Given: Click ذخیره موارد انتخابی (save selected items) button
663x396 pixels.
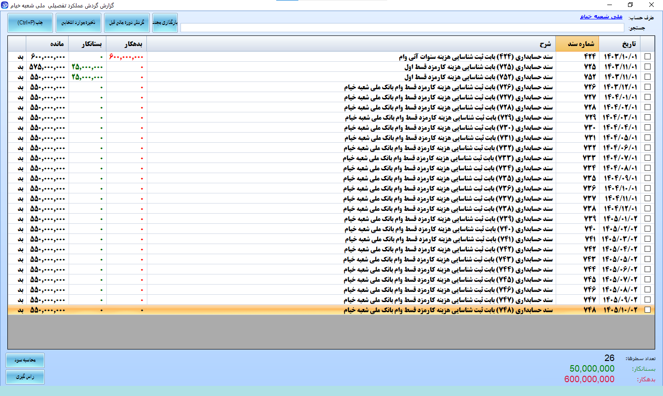Looking at the screenshot, I should point(79,23).
